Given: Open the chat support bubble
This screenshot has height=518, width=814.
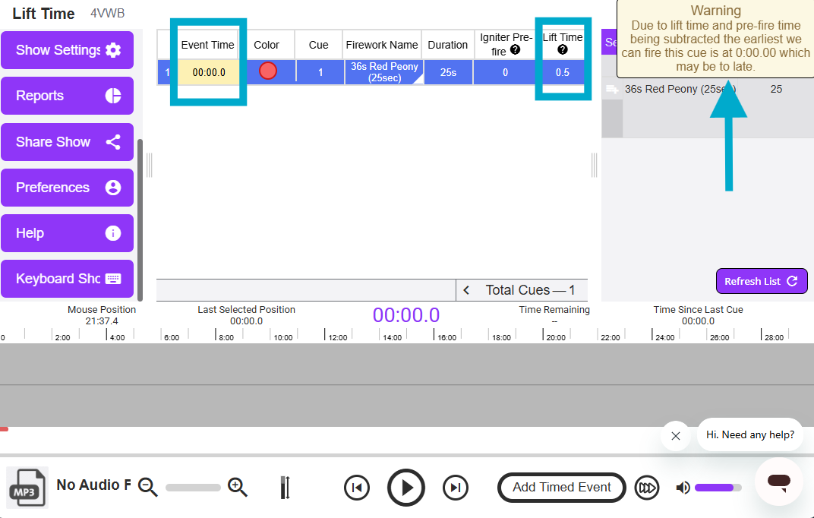Looking at the screenshot, I should [x=778, y=482].
